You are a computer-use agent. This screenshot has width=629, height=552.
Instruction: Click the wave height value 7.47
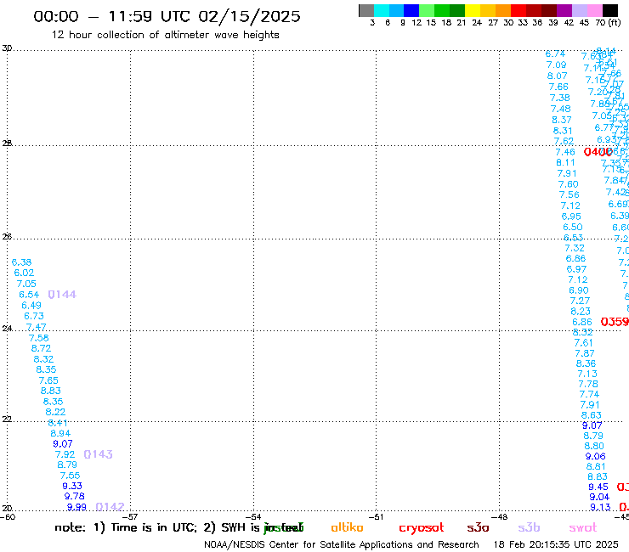point(36,327)
